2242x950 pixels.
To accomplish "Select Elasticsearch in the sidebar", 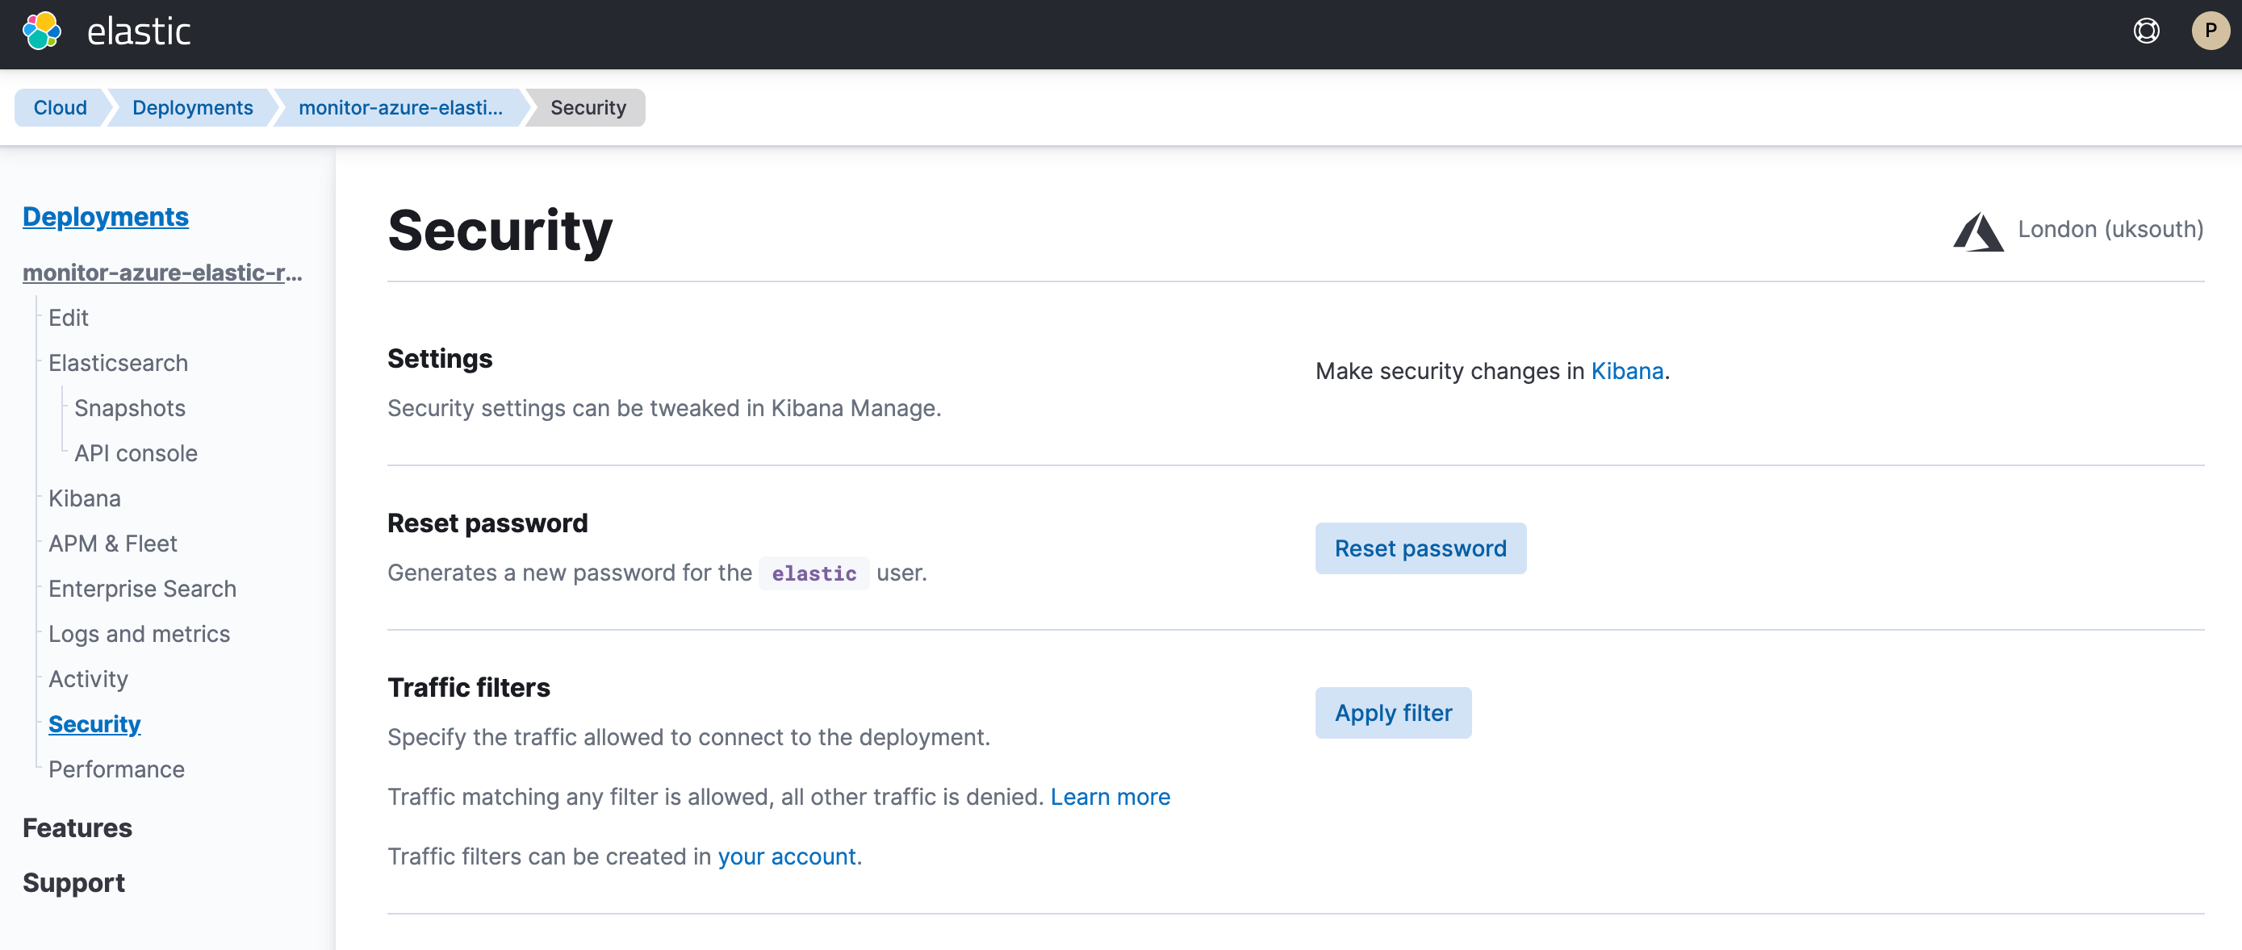I will point(118,363).
